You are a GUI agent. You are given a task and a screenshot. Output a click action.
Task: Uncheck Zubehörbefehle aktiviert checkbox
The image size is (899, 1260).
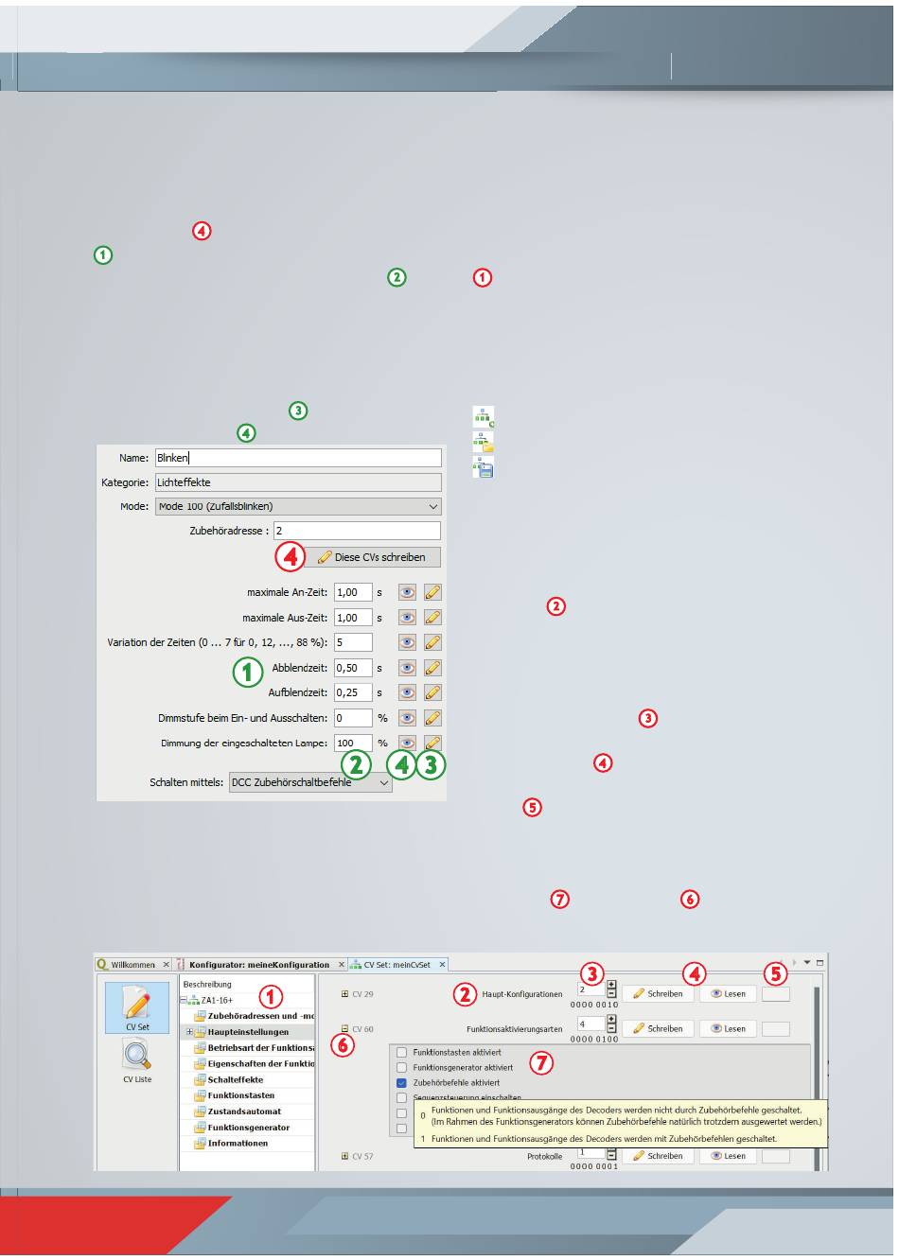click(x=402, y=1082)
